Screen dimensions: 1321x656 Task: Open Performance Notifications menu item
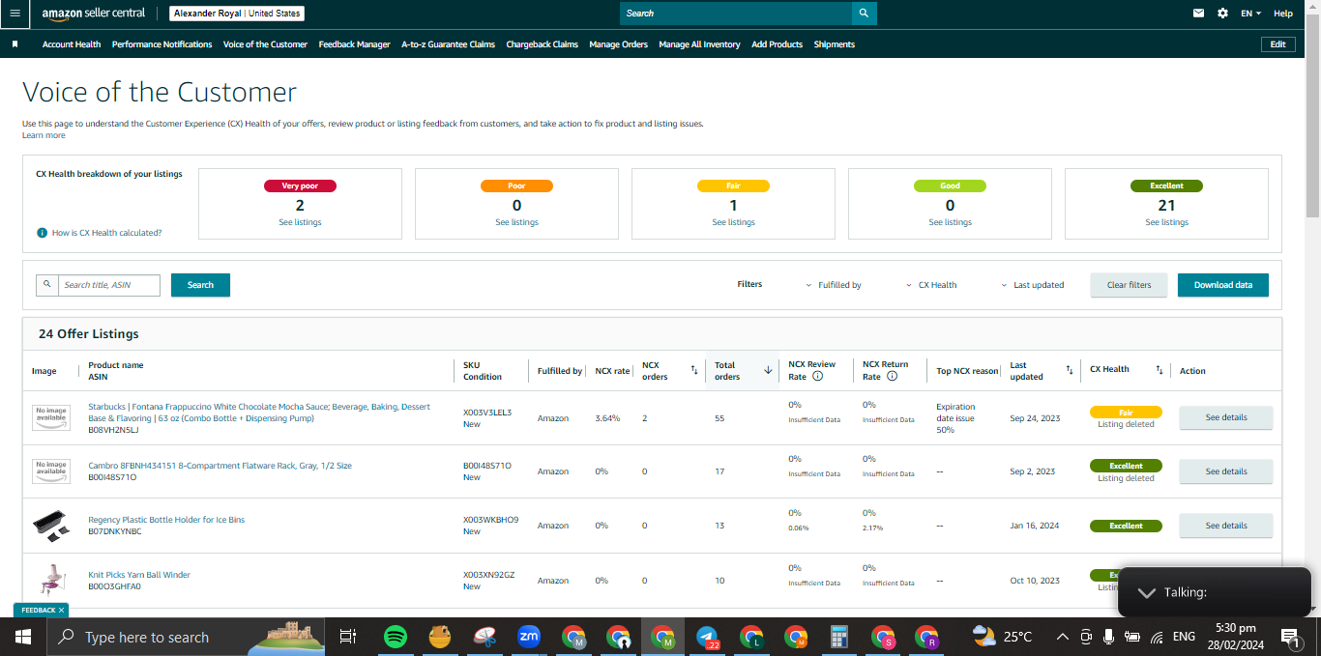tap(161, 44)
